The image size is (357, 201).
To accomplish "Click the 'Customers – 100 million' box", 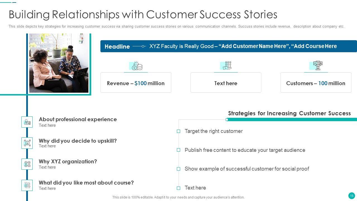I will coord(316,83).
